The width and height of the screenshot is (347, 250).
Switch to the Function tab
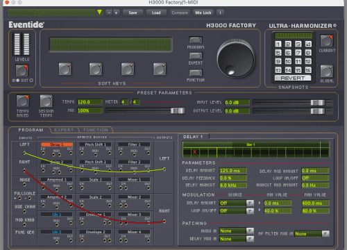[x=96, y=130]
